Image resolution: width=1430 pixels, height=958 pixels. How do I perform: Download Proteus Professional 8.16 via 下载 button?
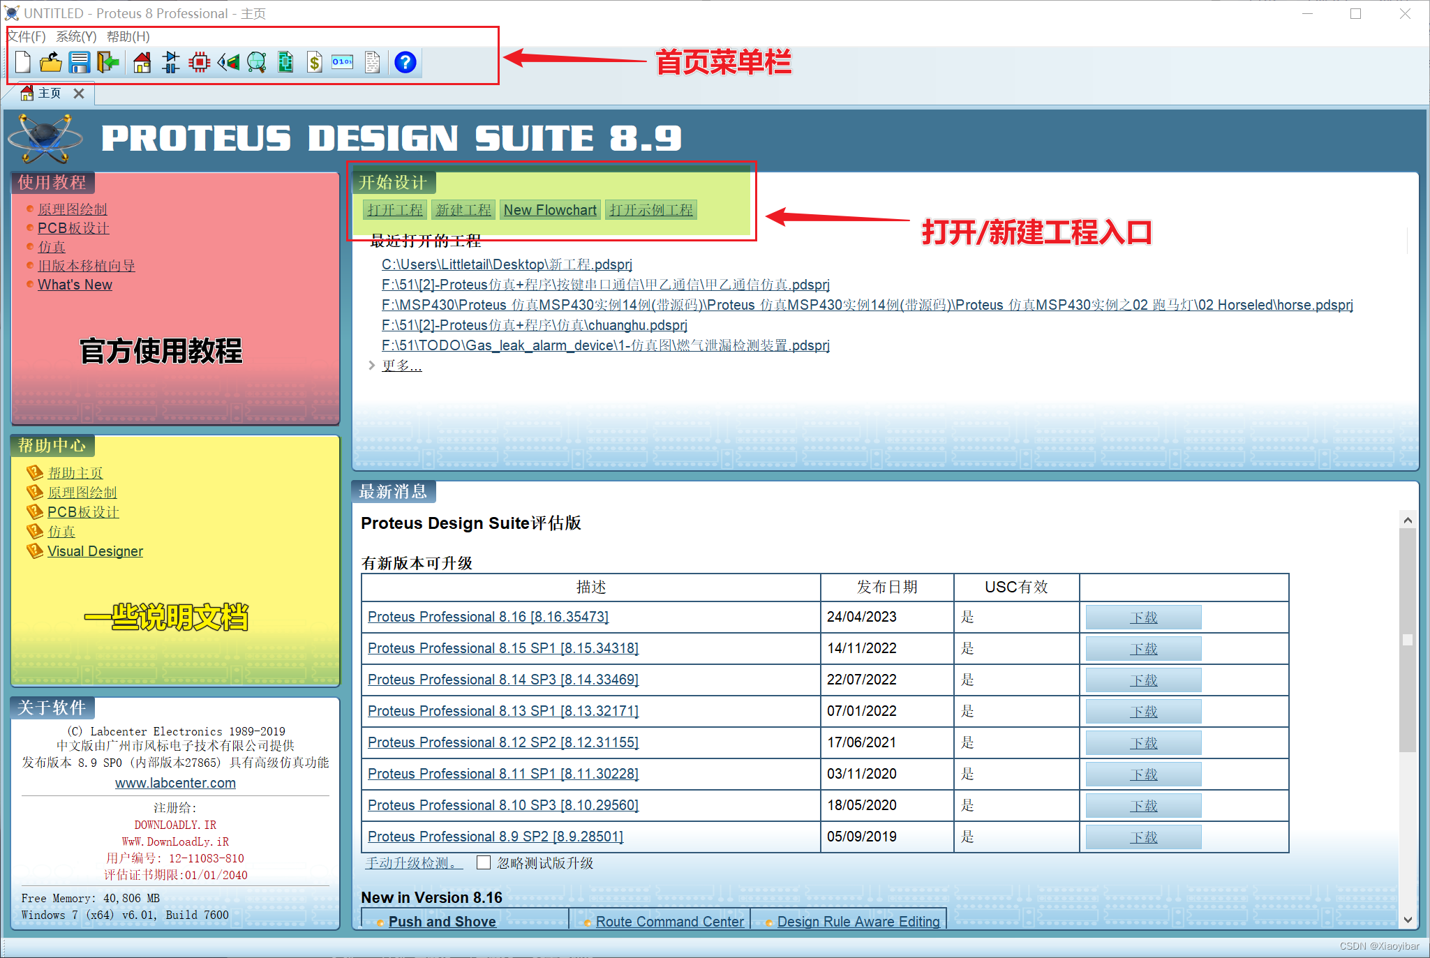1142,617
